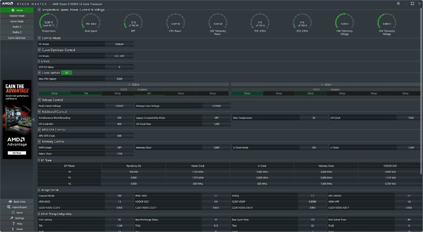Open Settings via its gear icon

(12, 218)
